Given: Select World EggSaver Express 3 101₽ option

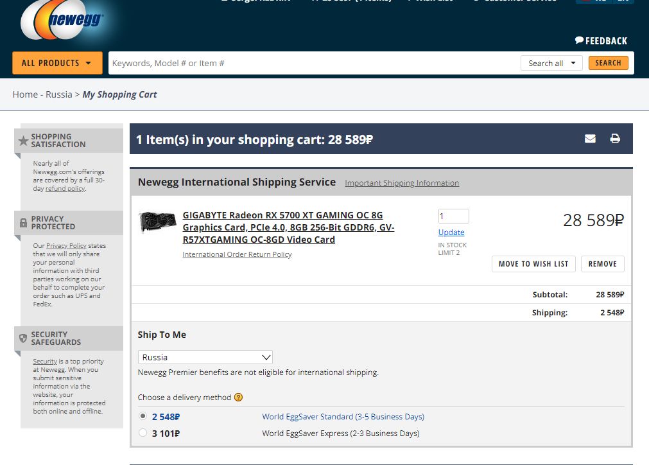Looking at the screenshot, I should point(143,433).
